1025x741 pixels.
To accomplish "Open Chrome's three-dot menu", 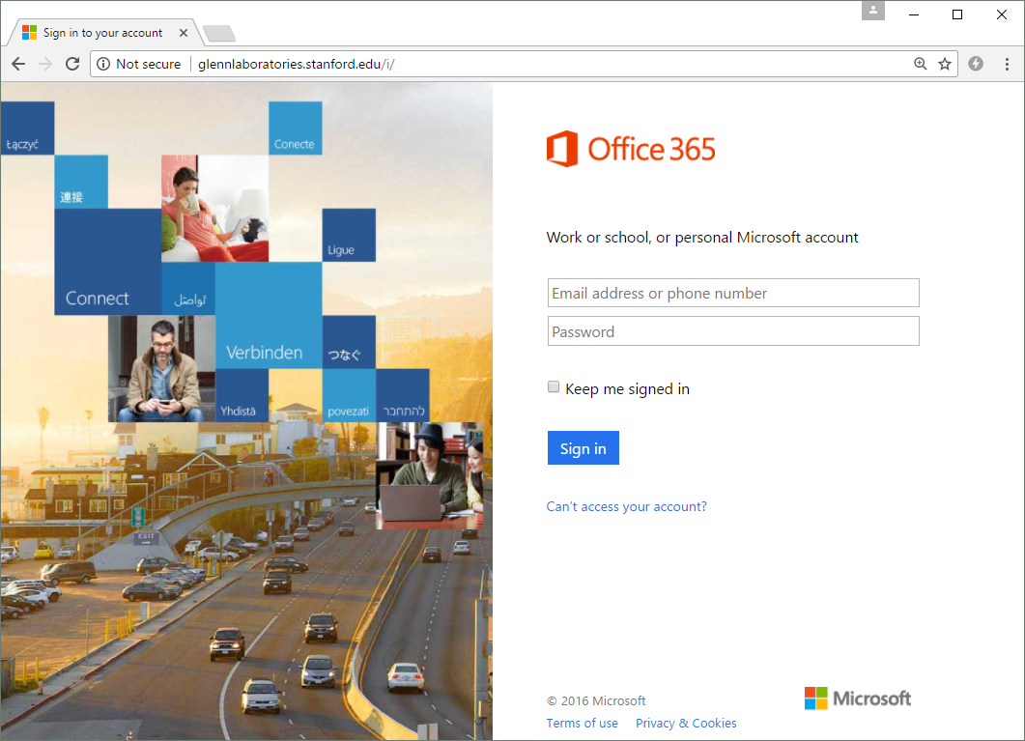I will [x=1007, y=64].
